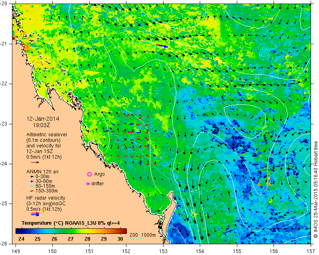Click the latitude axis label -22
This screenshot has width=319, height=255.
(4, 84)
